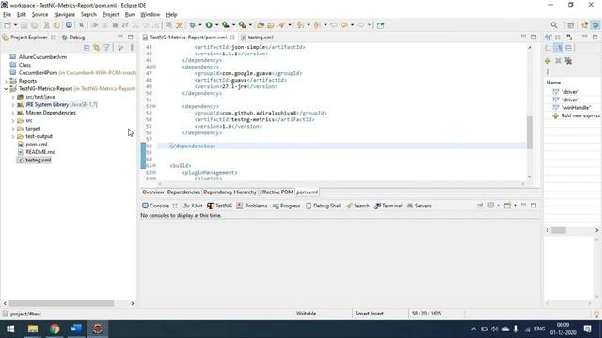This screenshot has height=338, width=602.
Task: Switch to the Debug view tab
Action: coord(73,38)
